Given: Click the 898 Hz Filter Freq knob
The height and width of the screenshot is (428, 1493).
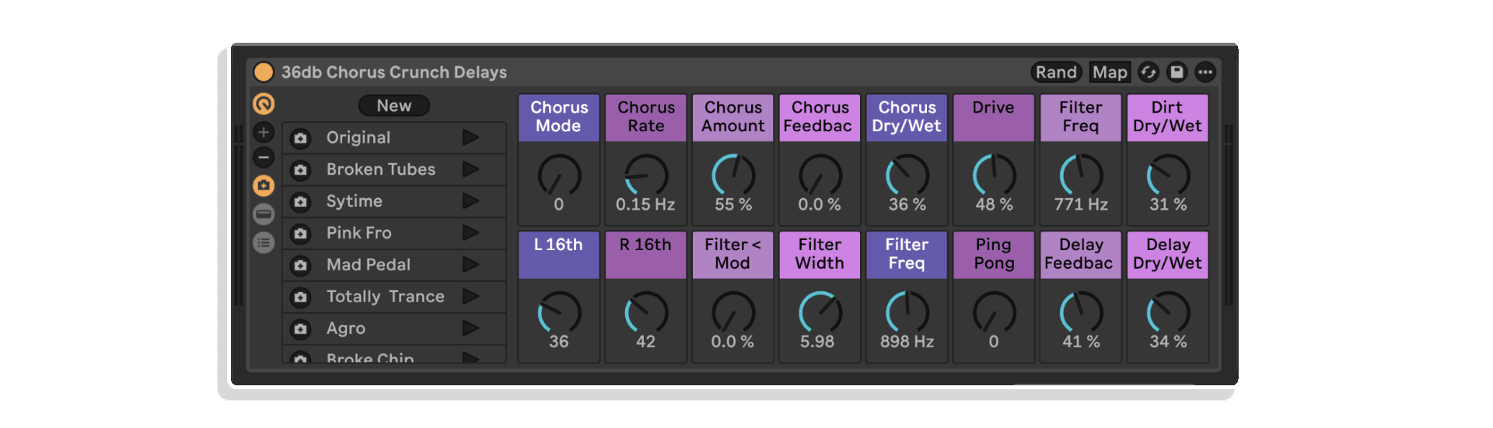Looking at the screenshot, I should pos(907,312).
